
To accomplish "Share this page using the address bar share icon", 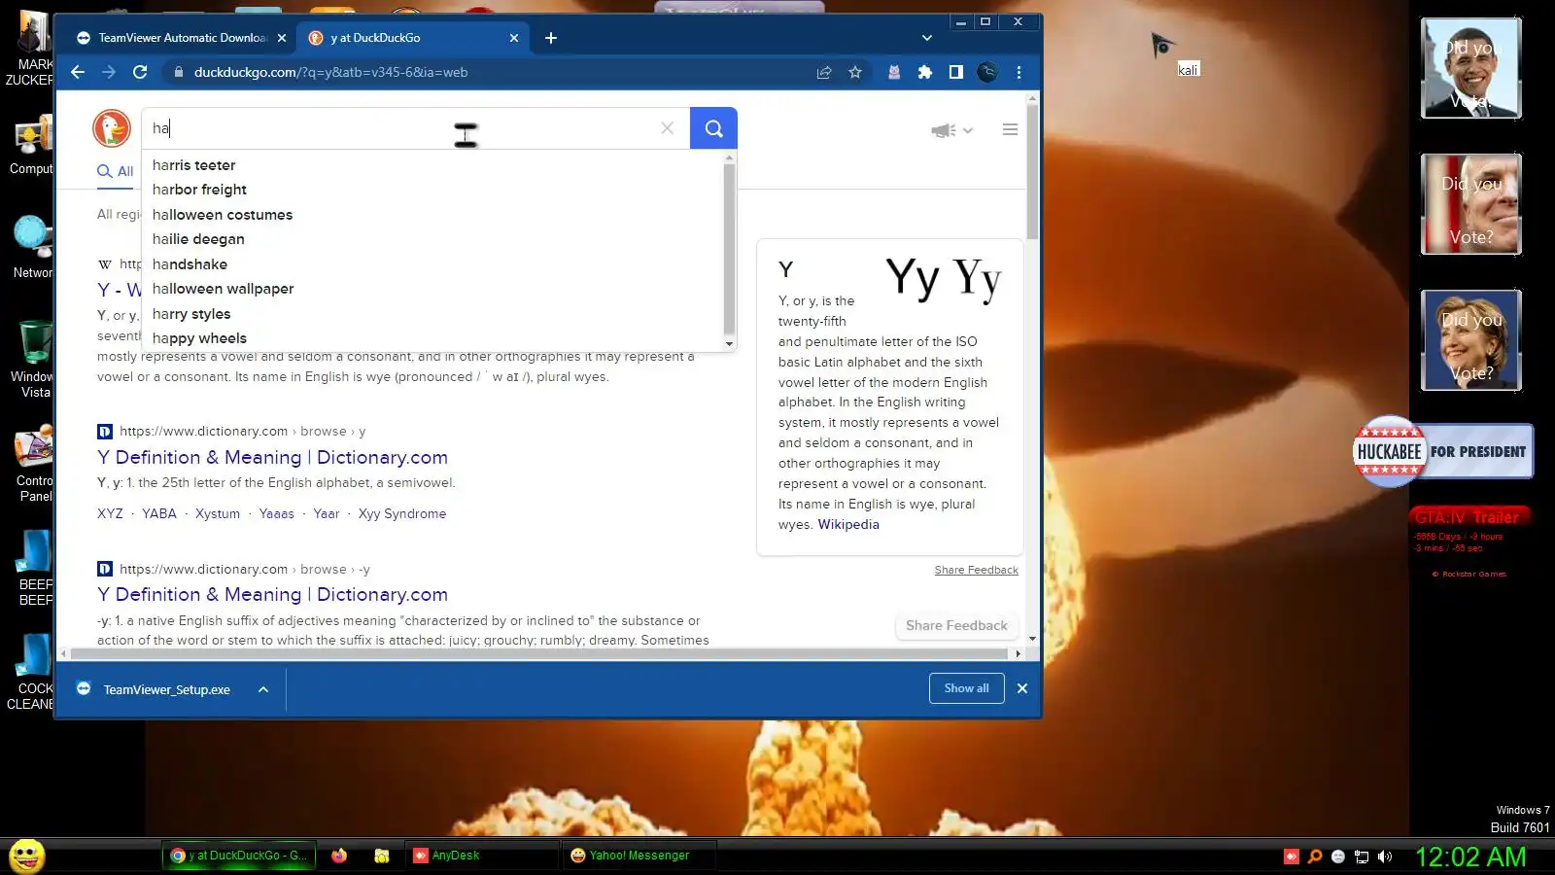I will 824,72.
